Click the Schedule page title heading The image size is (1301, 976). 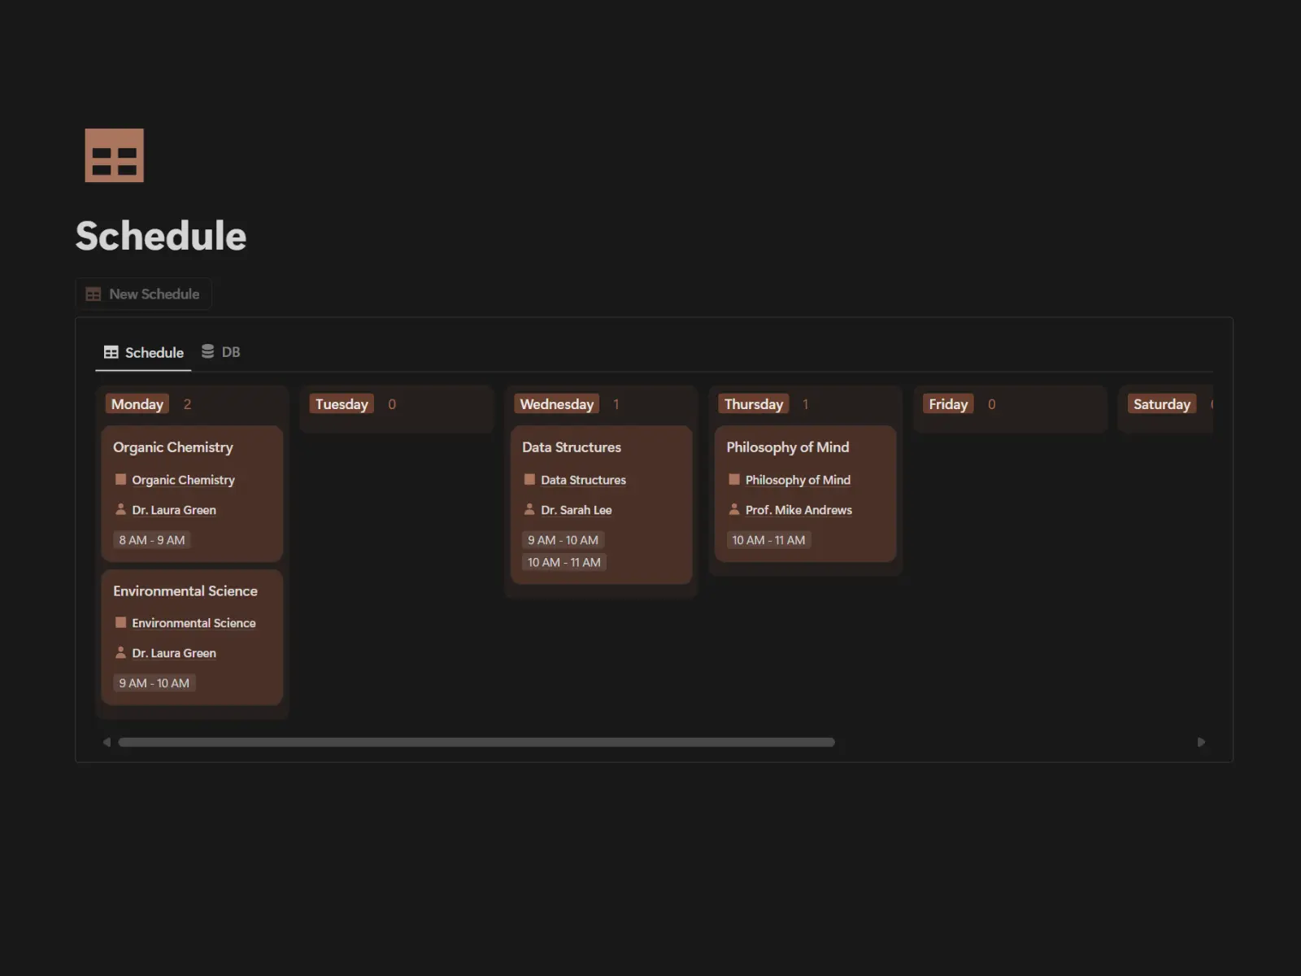click(161, 236)
